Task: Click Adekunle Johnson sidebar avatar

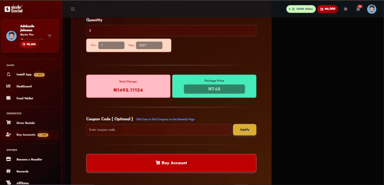Action: tap(11, 36)
